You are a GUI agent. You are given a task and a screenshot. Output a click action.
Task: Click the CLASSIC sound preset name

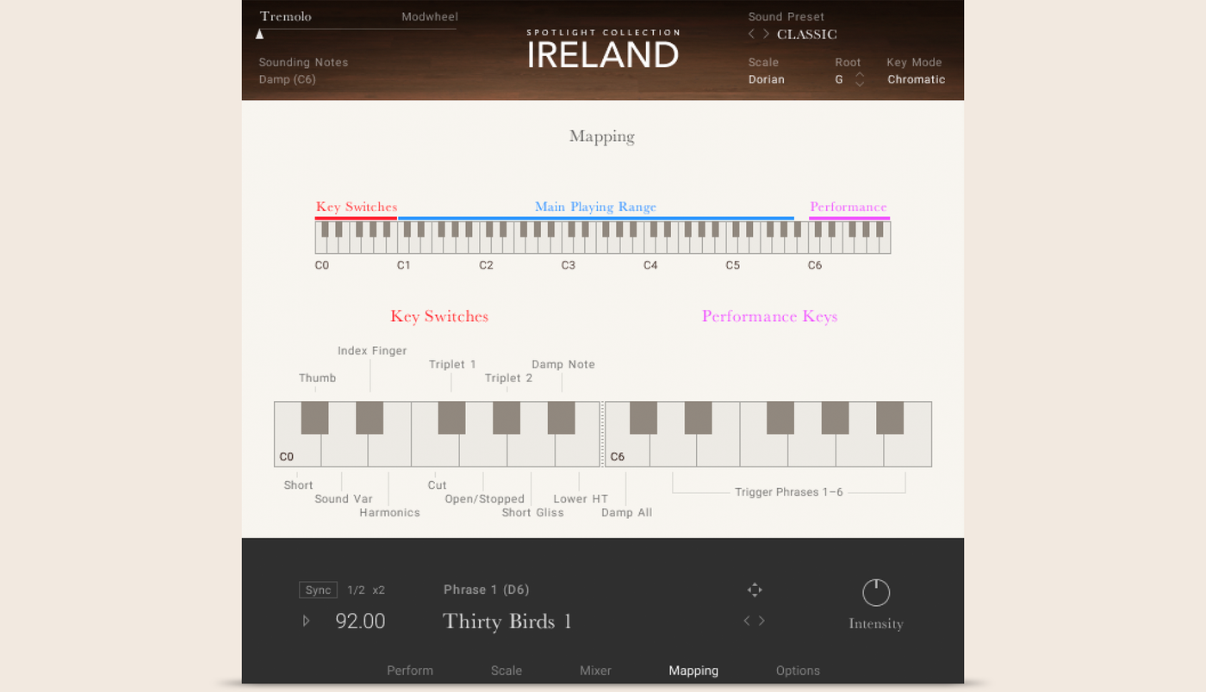[807, 34]
